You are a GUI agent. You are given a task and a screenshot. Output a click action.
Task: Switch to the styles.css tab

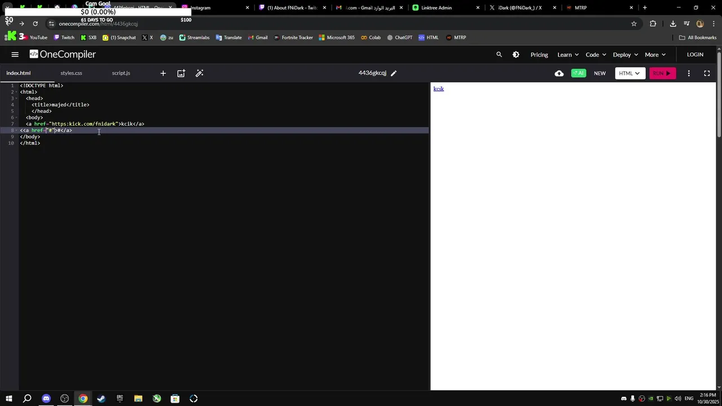click(71, 73)
